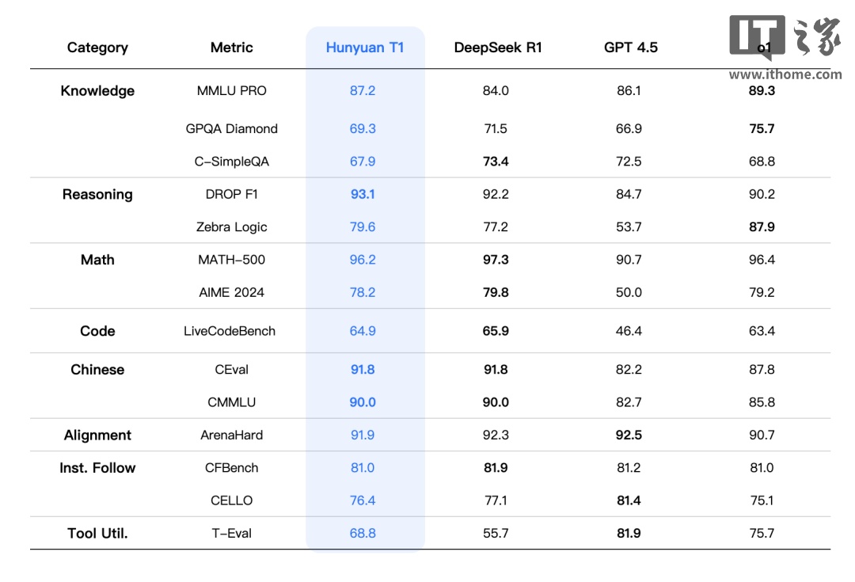855x582 pixels.
Task: Click the GPT 4.5 column header
Action: (x=630, y=48)
